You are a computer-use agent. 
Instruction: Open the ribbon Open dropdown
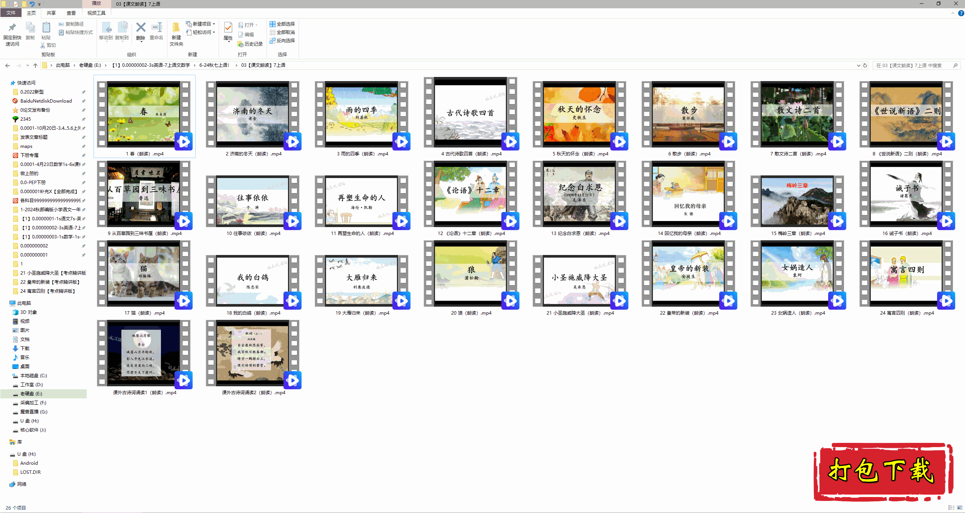coord(248,25)
